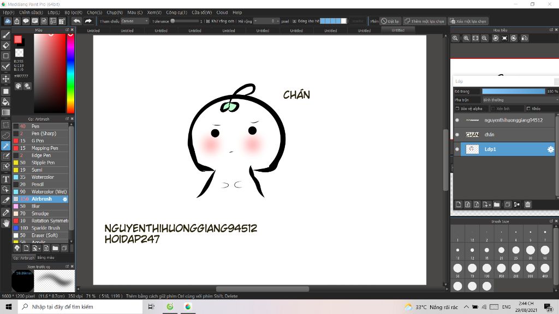Open the Windows Start menu

click(x=9, y=306)
